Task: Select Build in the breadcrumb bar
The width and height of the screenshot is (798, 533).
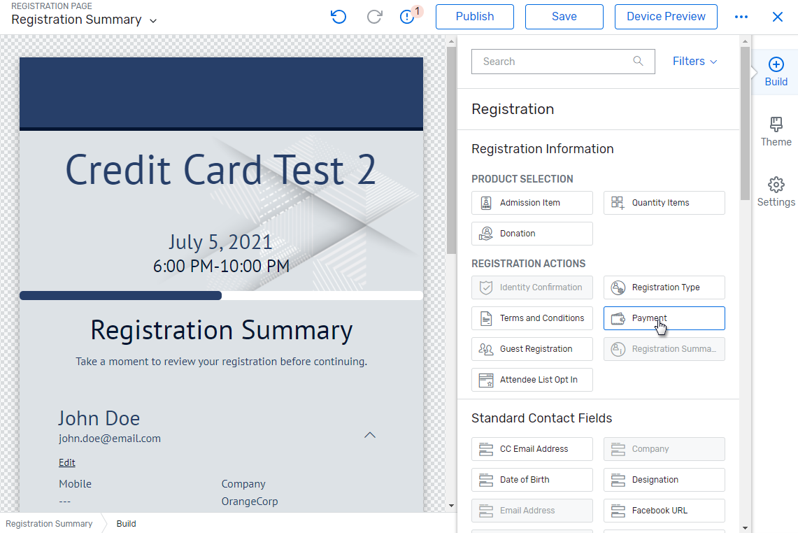Action: tap(126, 523)
